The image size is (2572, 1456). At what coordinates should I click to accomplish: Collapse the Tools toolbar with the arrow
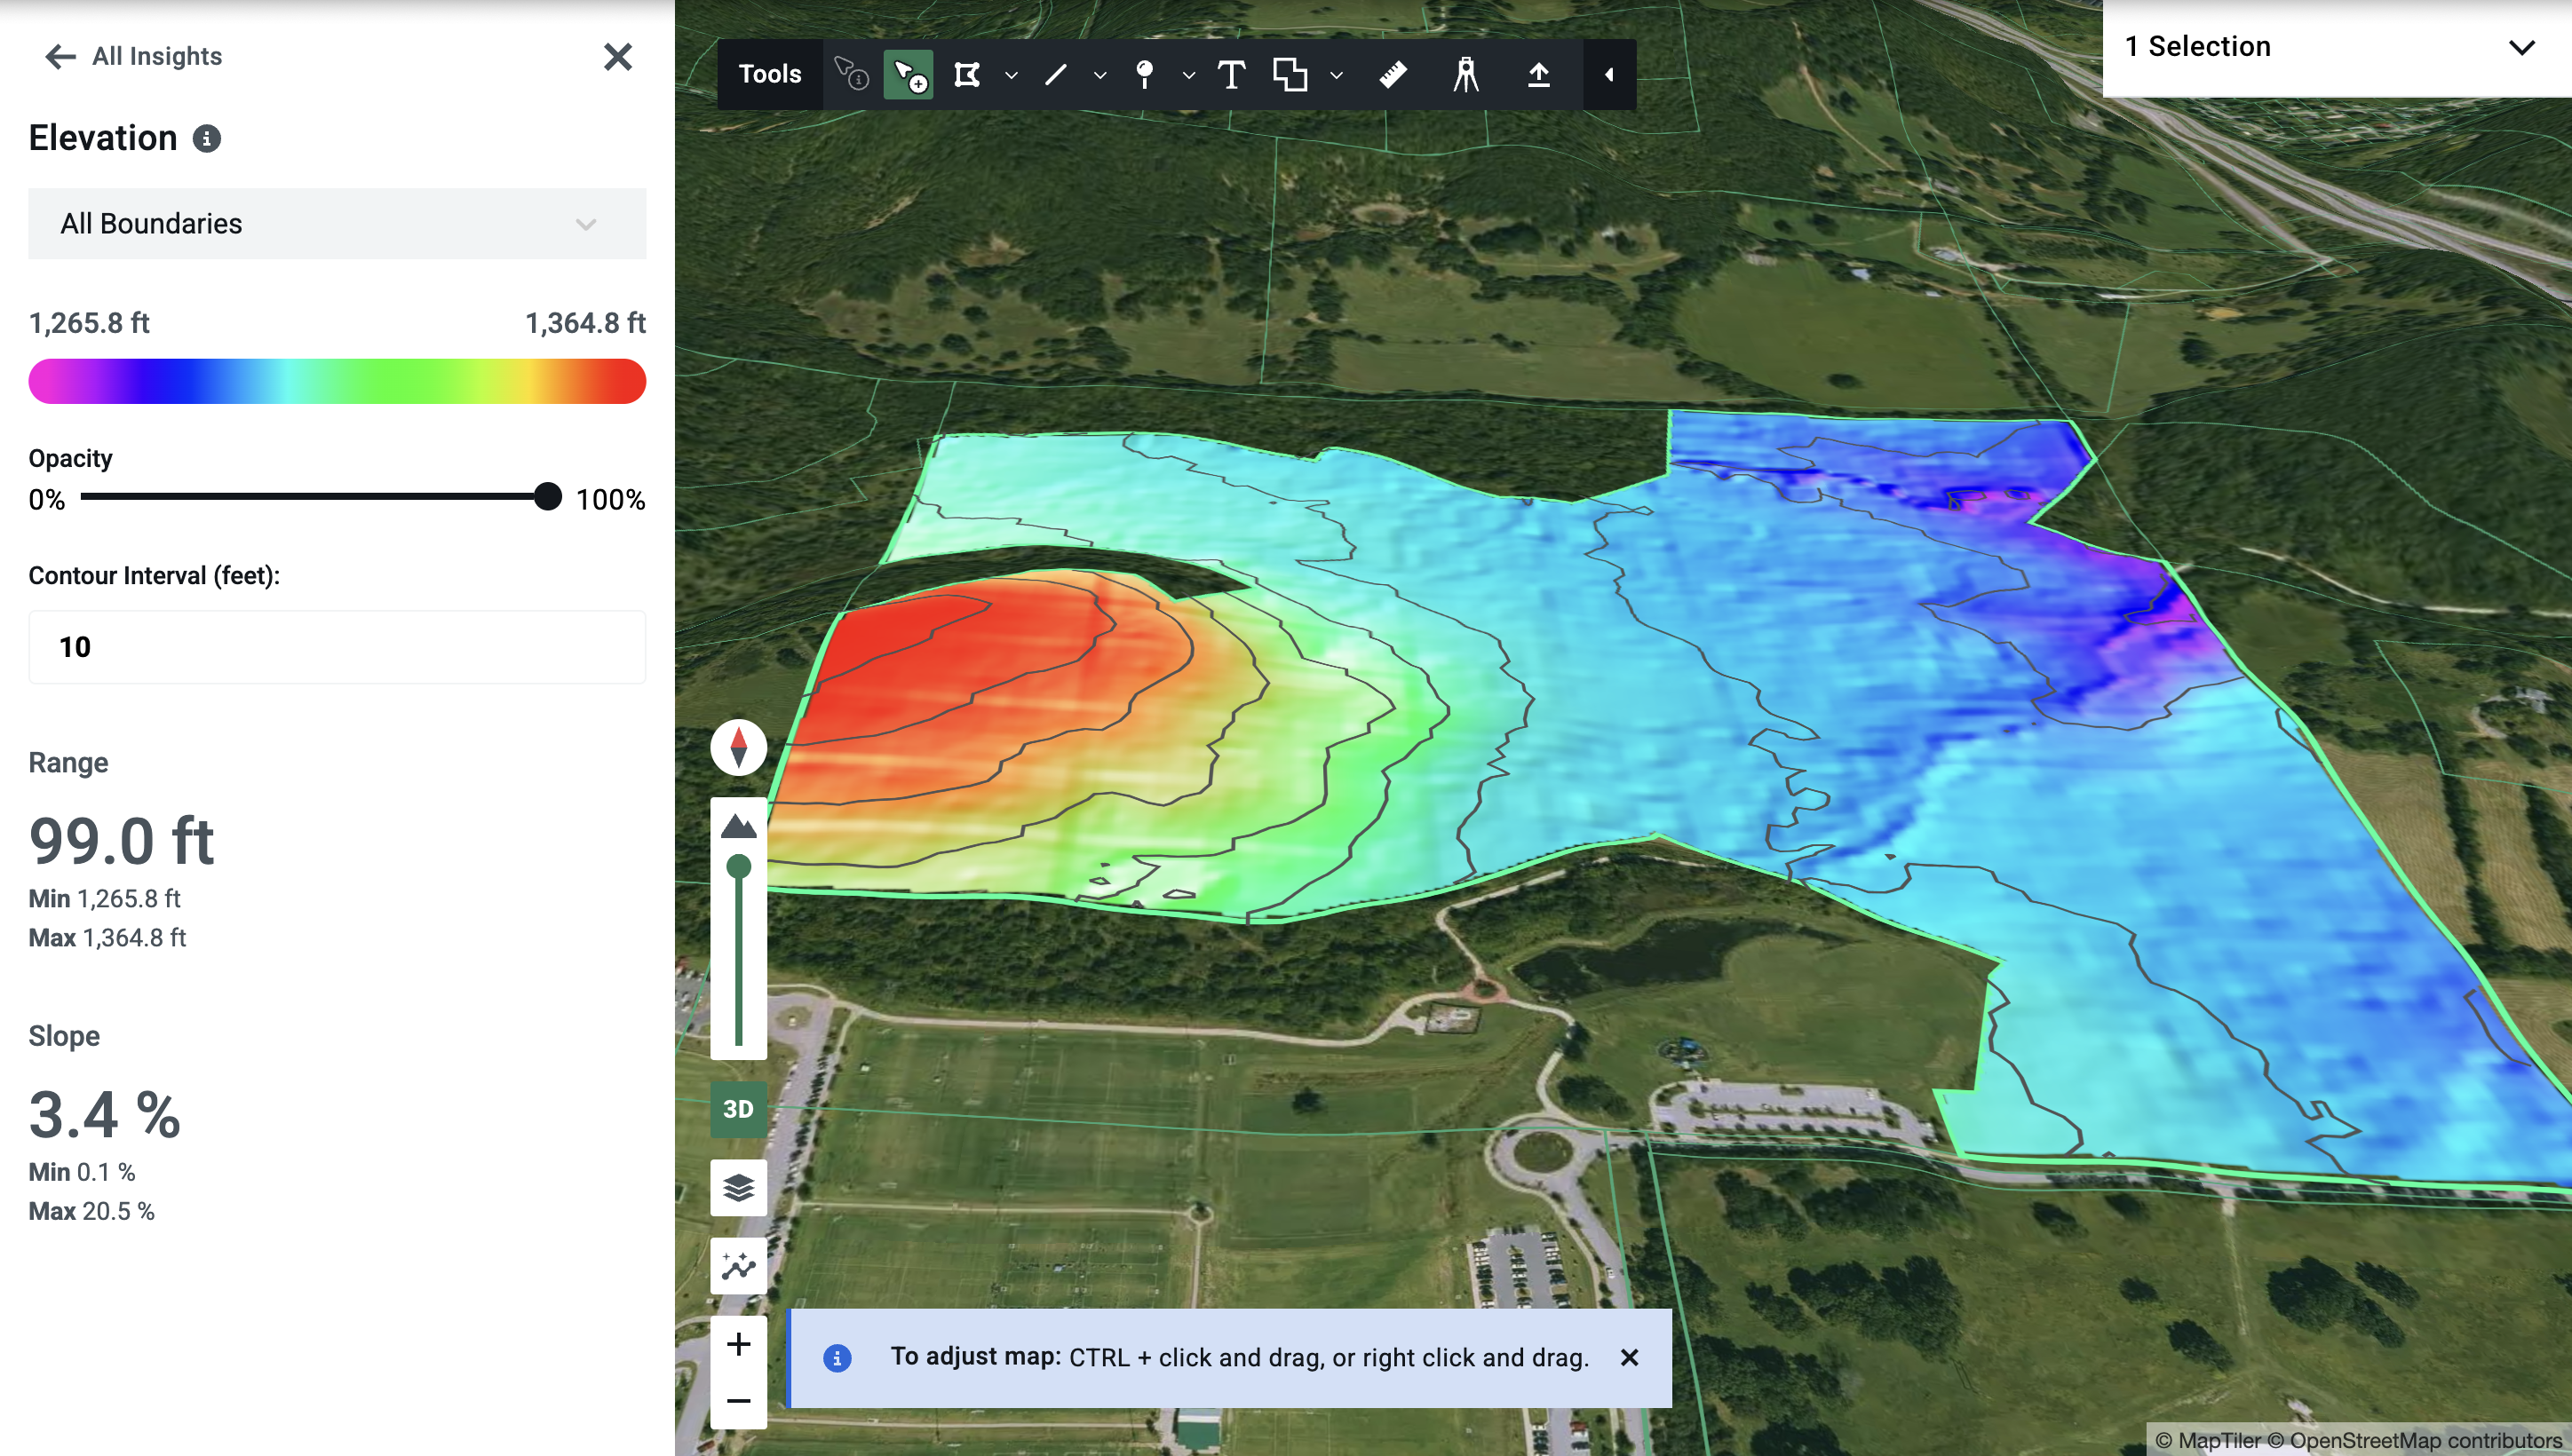point(1607,74)
